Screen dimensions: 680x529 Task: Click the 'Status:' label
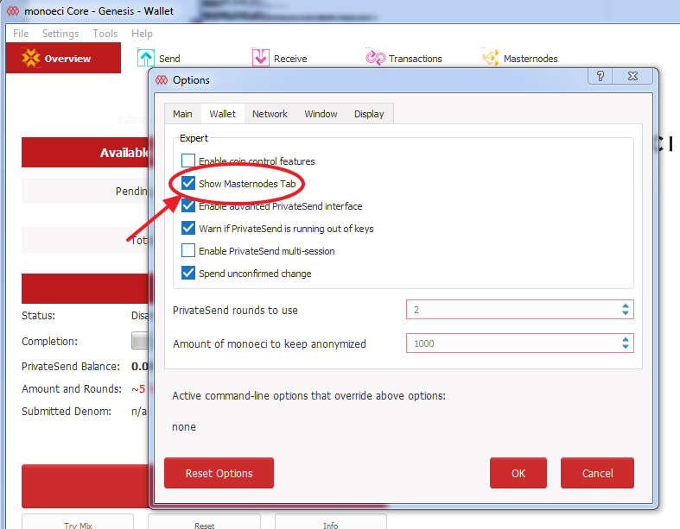[x=38, y=316]
